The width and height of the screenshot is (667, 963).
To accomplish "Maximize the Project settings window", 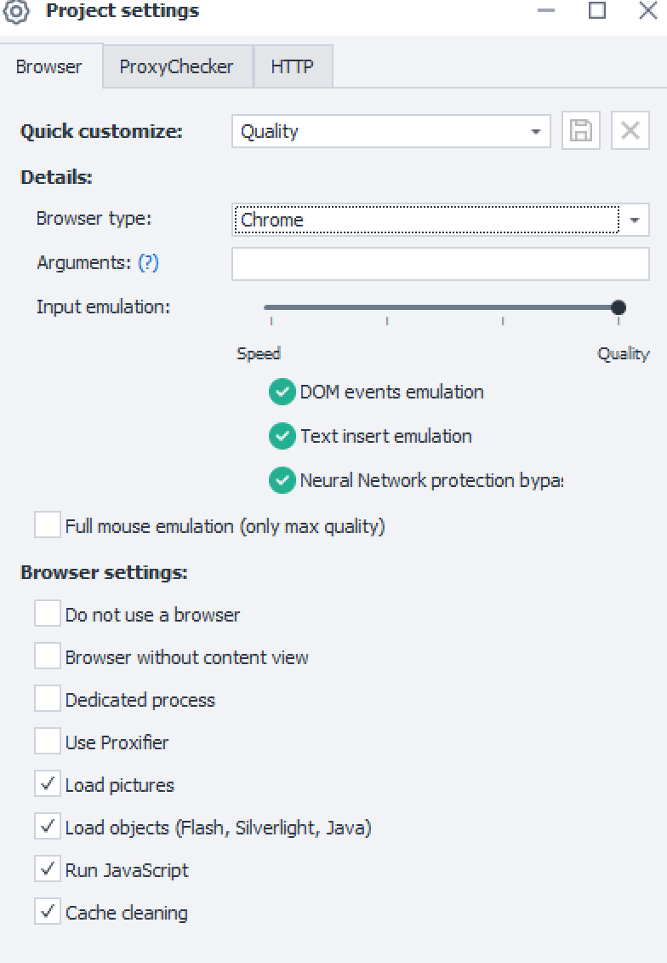I will (x=597, y=11).
